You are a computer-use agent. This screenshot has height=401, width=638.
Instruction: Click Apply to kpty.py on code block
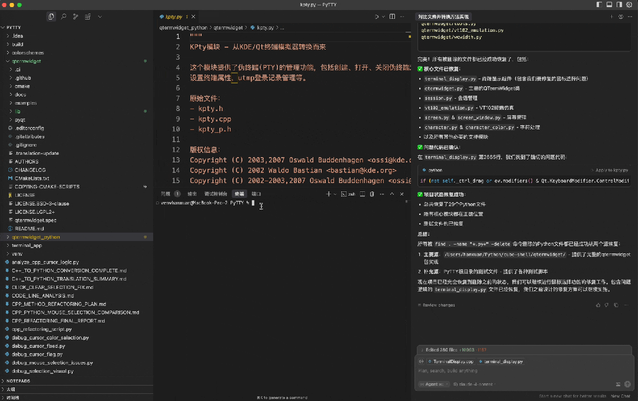click(609, 170)
